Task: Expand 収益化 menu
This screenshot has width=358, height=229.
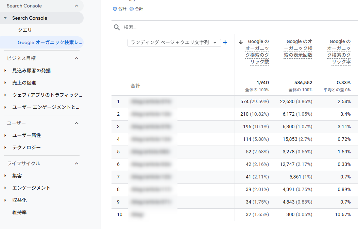Action: [x=5, y=200]
